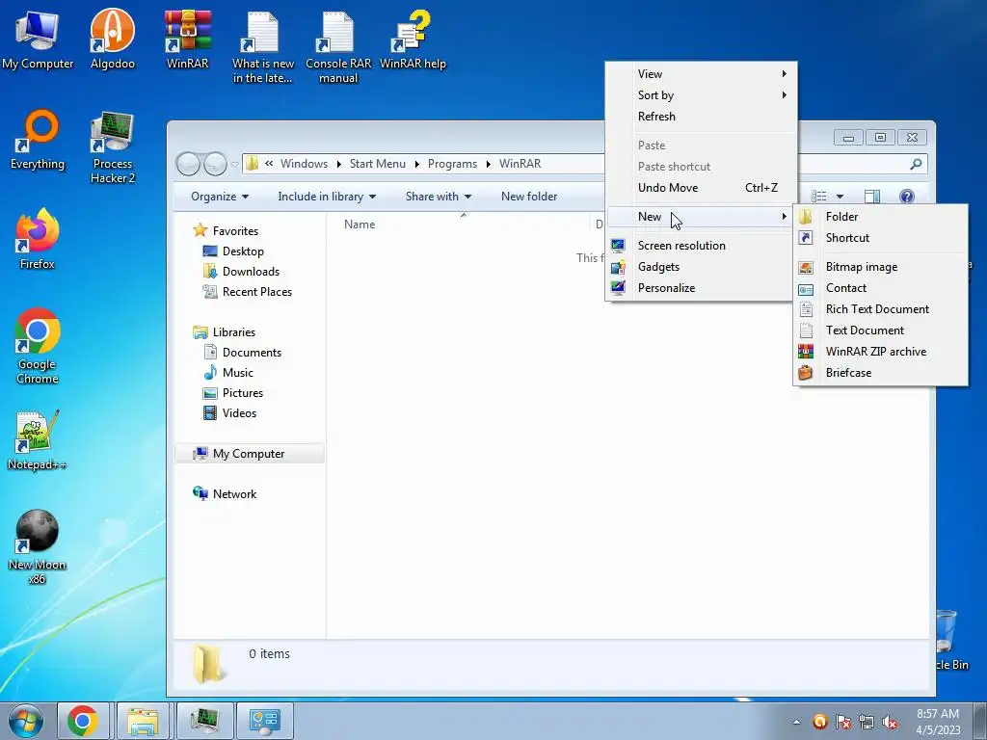Select Desktop under Favorites
Viewport: 987px width, 740px height.
(233, 251)
